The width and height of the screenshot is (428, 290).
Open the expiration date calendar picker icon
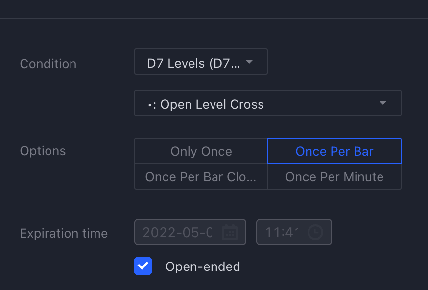pos(230,232)
